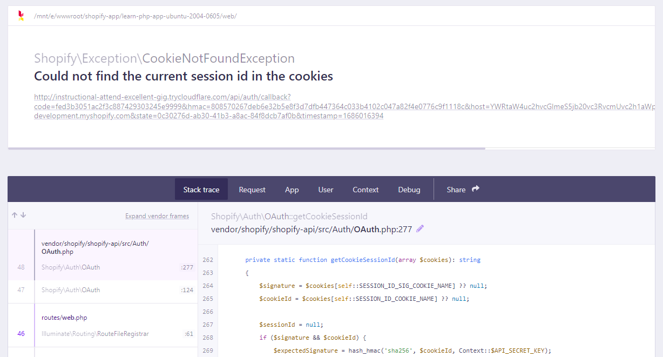Screen dimensions: 663x357
Task: Open the App tab
Action: 292,190
